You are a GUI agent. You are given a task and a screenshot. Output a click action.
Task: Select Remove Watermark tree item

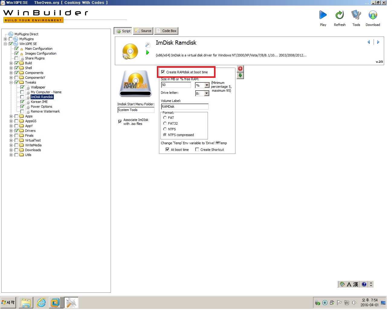pyautogui.click(x=45, y=111)
